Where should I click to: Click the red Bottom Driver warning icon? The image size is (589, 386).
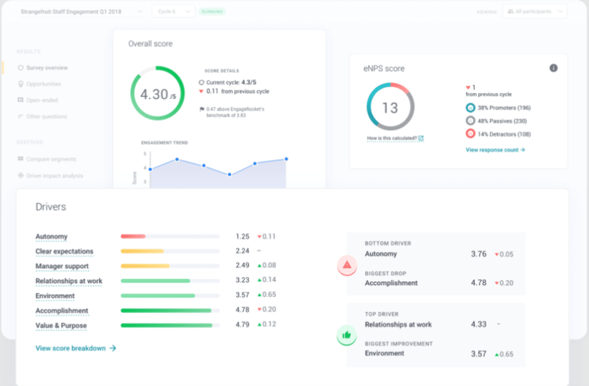(x=347, y=266)
